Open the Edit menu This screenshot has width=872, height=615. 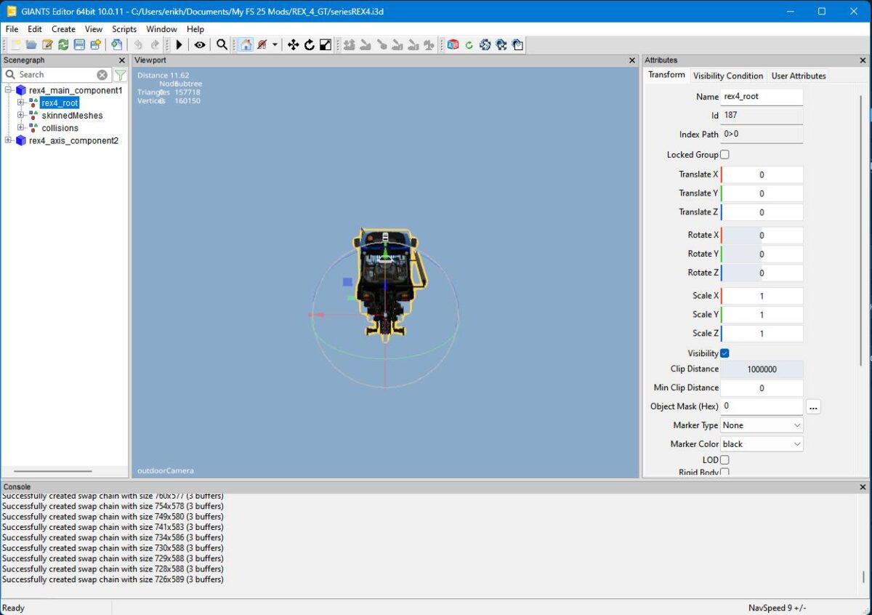click(35, 29)
